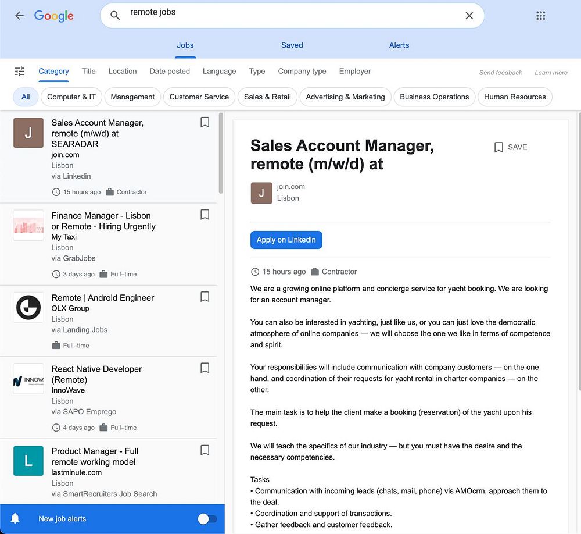Viewport: 581px width, 534px height.
Task: Filter by Management chip
Action: tap(132, 97)
